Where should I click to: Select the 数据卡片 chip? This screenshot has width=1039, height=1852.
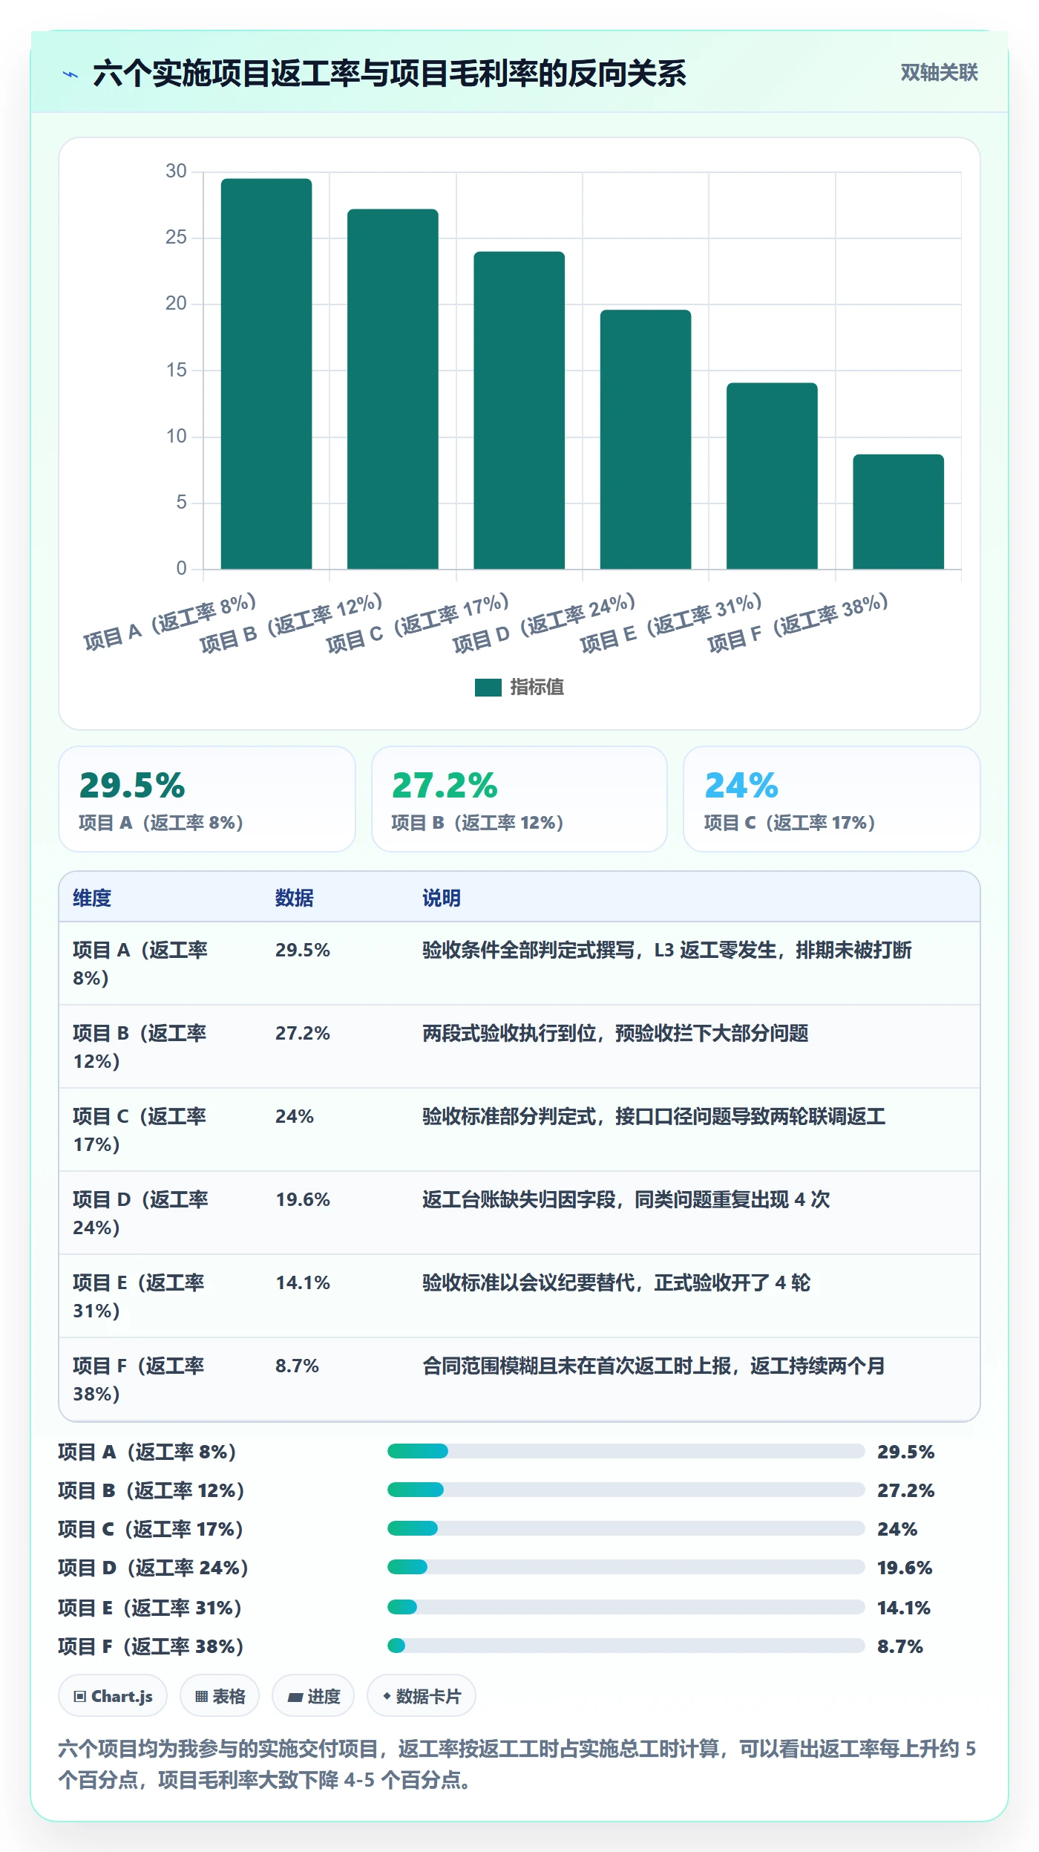pos(422,1696)
